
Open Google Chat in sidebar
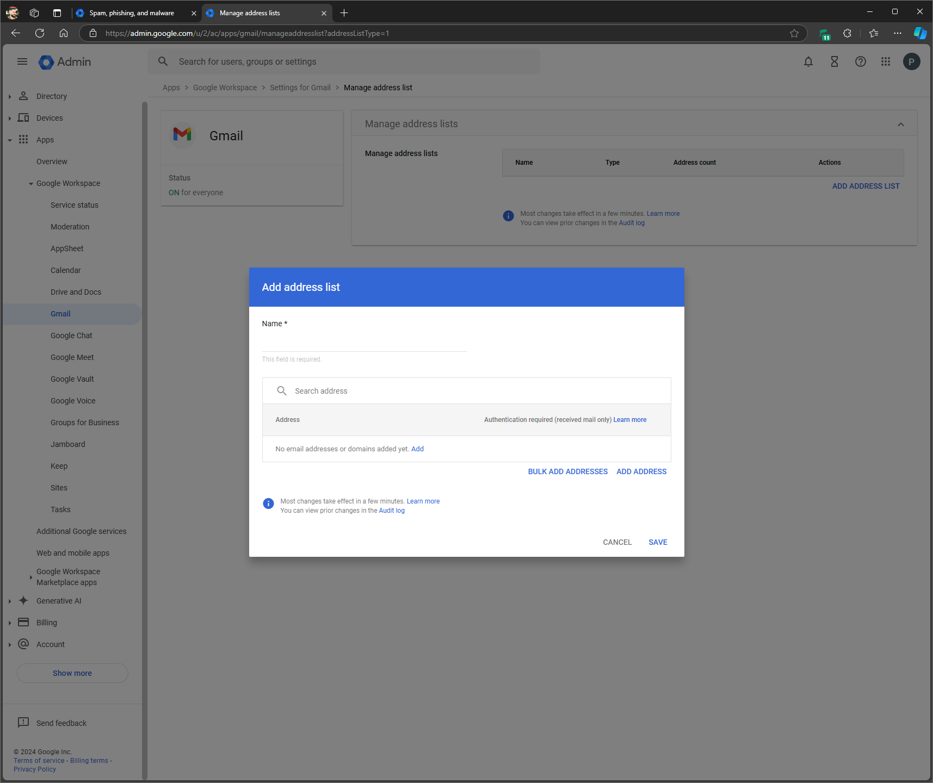(71, 335)
